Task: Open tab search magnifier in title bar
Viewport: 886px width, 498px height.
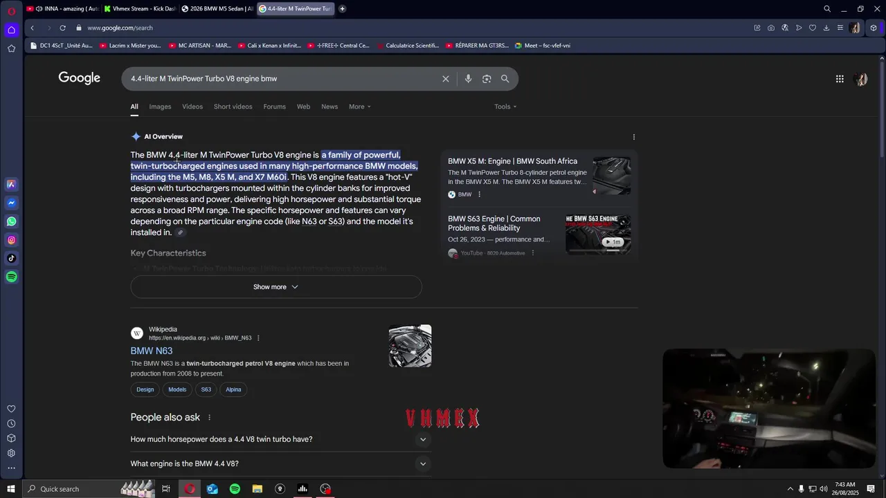Action: 827,9
